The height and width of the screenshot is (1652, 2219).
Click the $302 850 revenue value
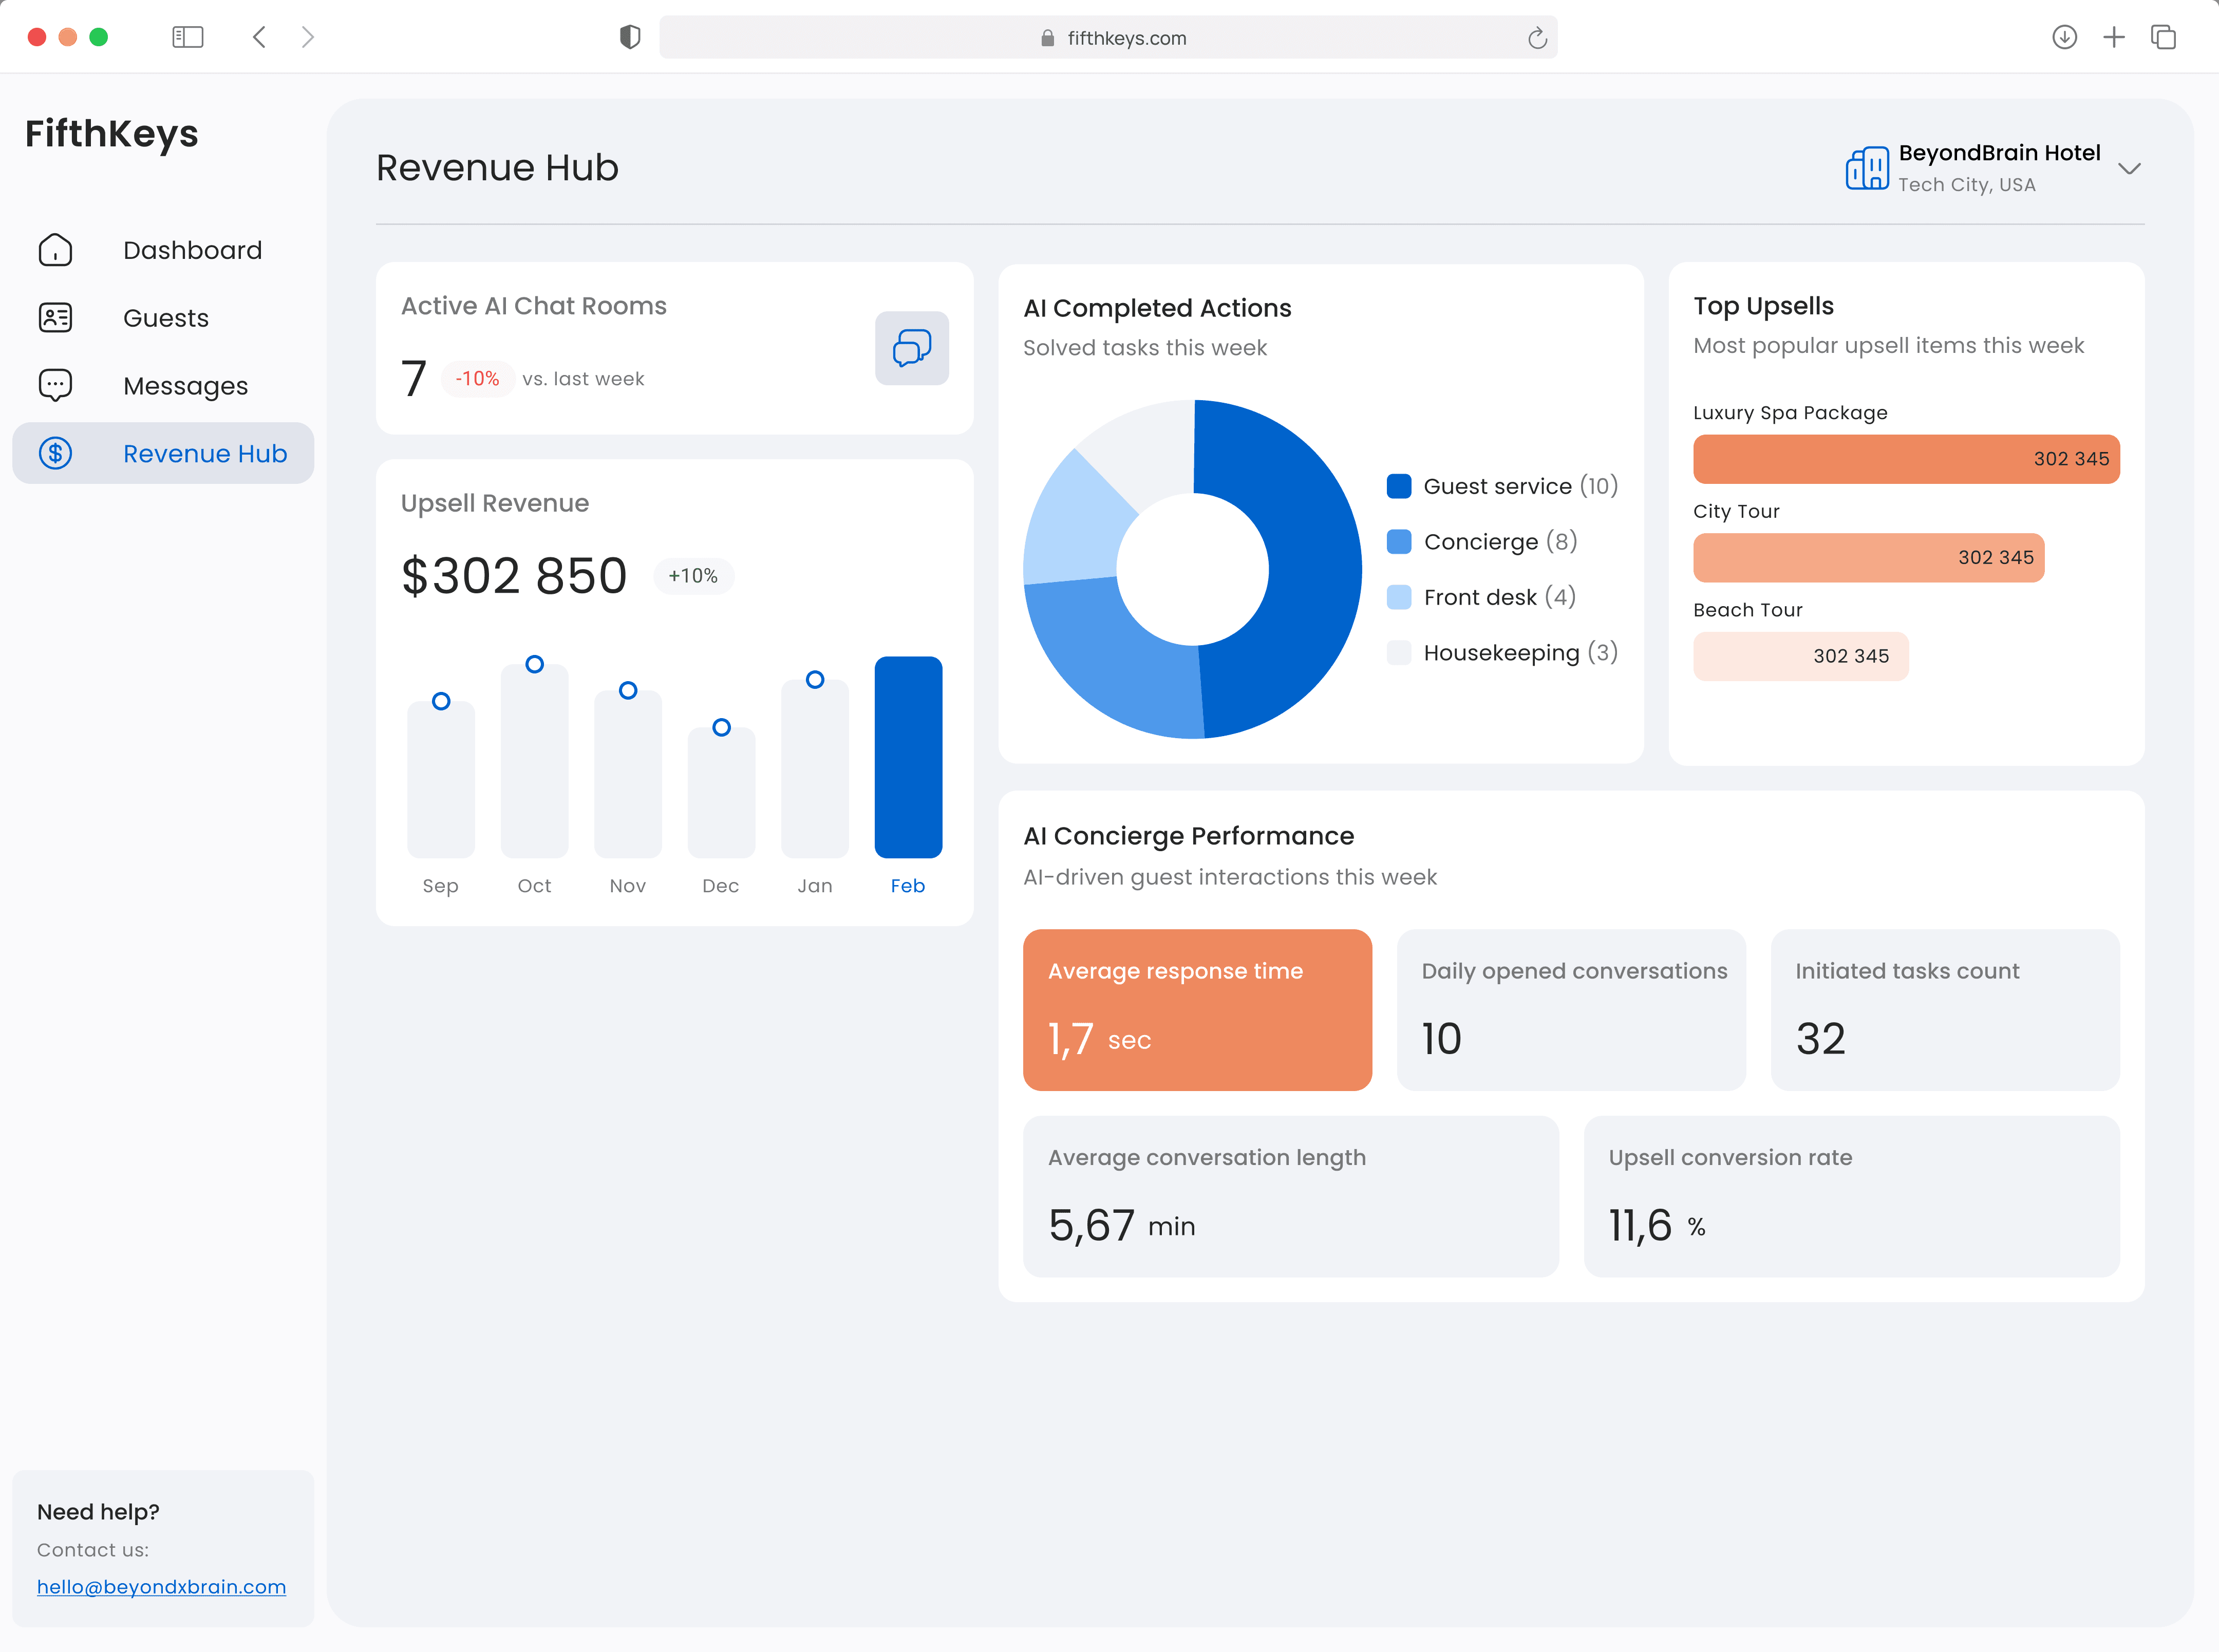514,576
